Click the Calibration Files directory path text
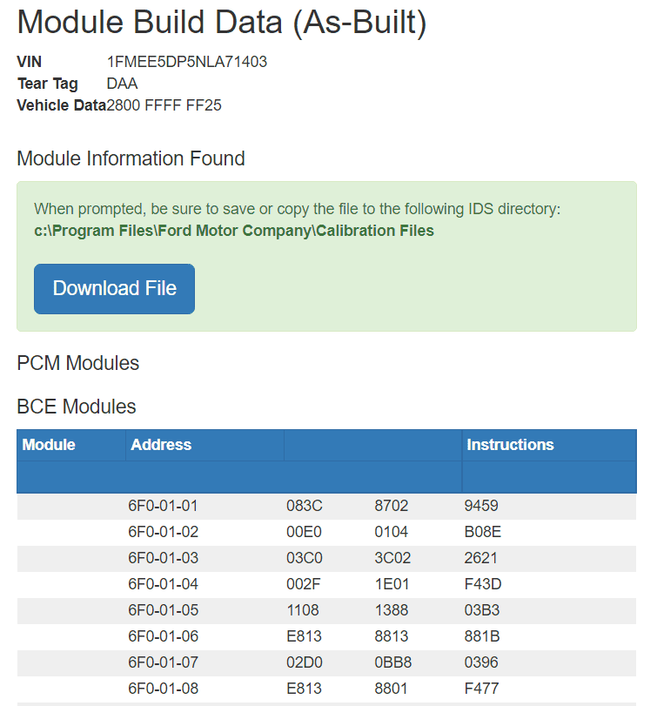The height and width of the screenshot is (706, 657). [x=234, y=231]
